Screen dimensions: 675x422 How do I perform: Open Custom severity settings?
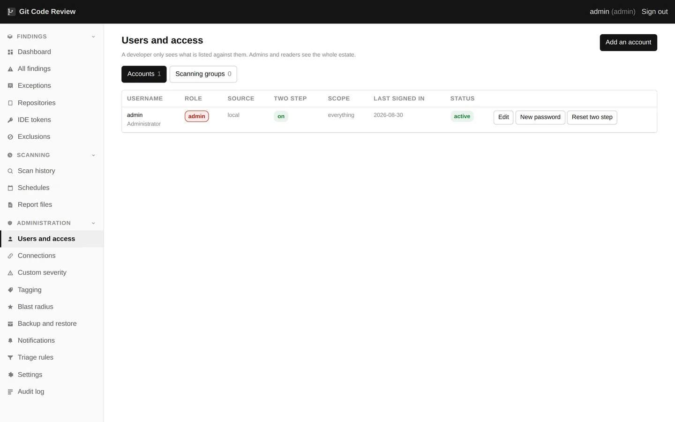[52, 272]
